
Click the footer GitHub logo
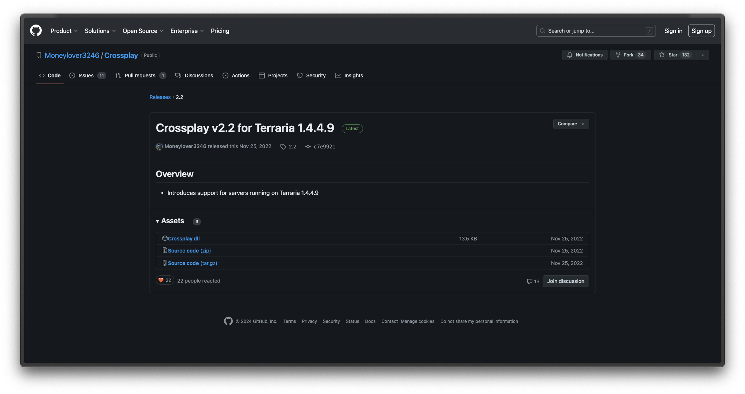coord(228,321)
